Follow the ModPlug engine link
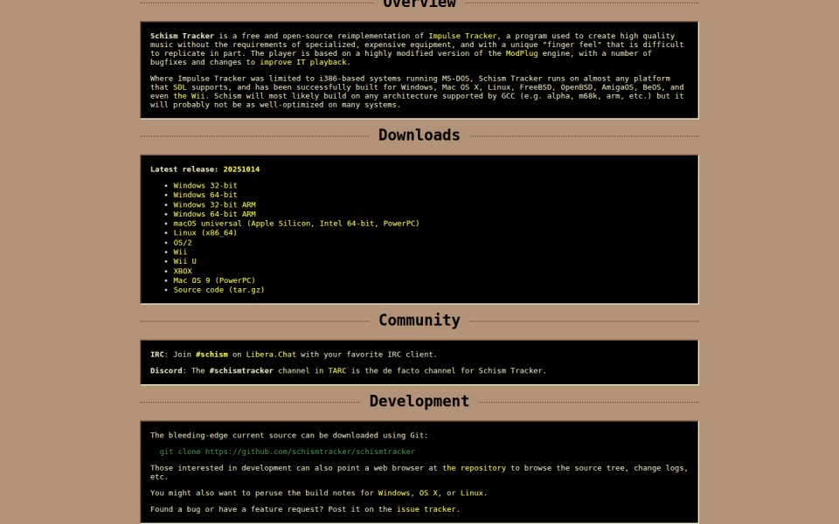Screen dimensions: 839x524 tap(522, 53)
